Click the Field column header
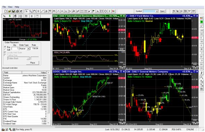 (12, 72)
